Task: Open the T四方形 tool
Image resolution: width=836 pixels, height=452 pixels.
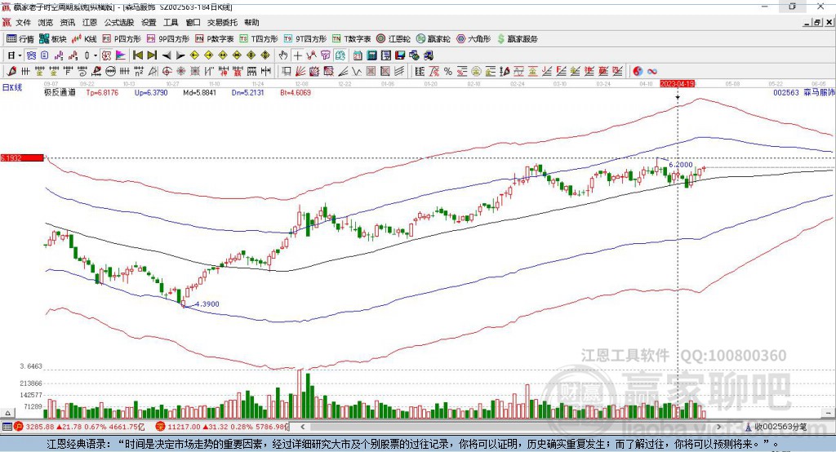Action: (259, 39)
